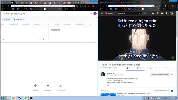Swap source and target languages
This screenshot has width=178, height=100.
point(48,24)
